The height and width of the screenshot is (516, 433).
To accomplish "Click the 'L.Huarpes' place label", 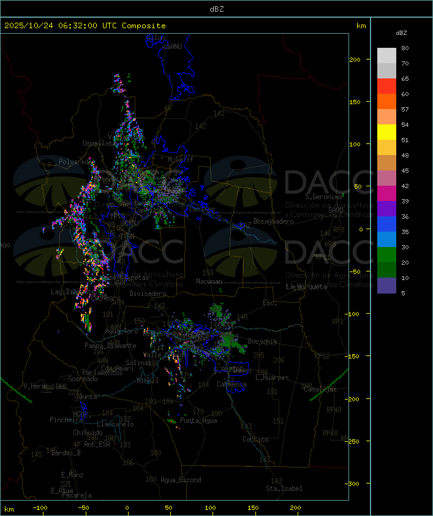I will point(272,378).
